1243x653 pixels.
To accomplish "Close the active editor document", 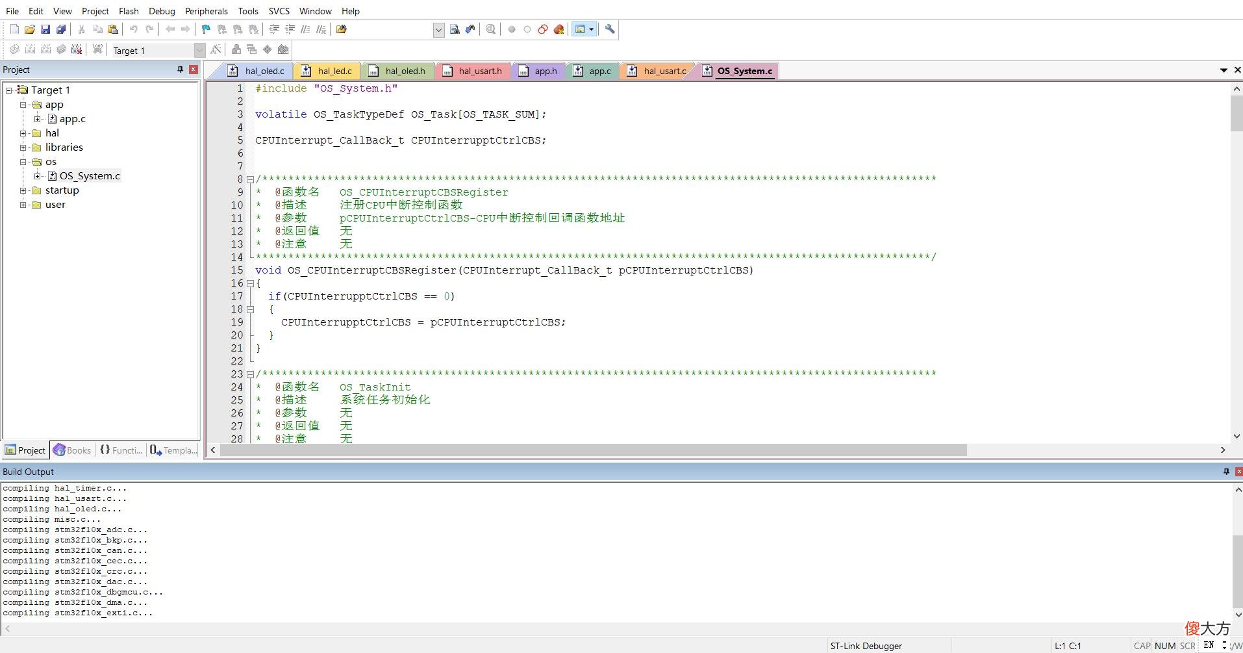I will (1237, 70).
